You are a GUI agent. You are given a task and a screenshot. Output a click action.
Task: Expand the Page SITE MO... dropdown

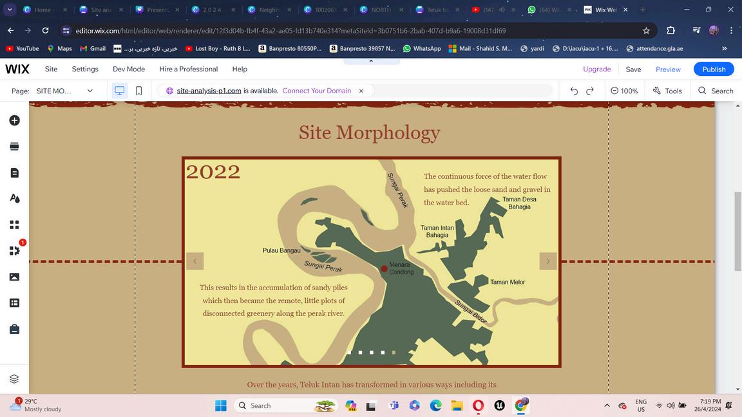coord(64,91)
